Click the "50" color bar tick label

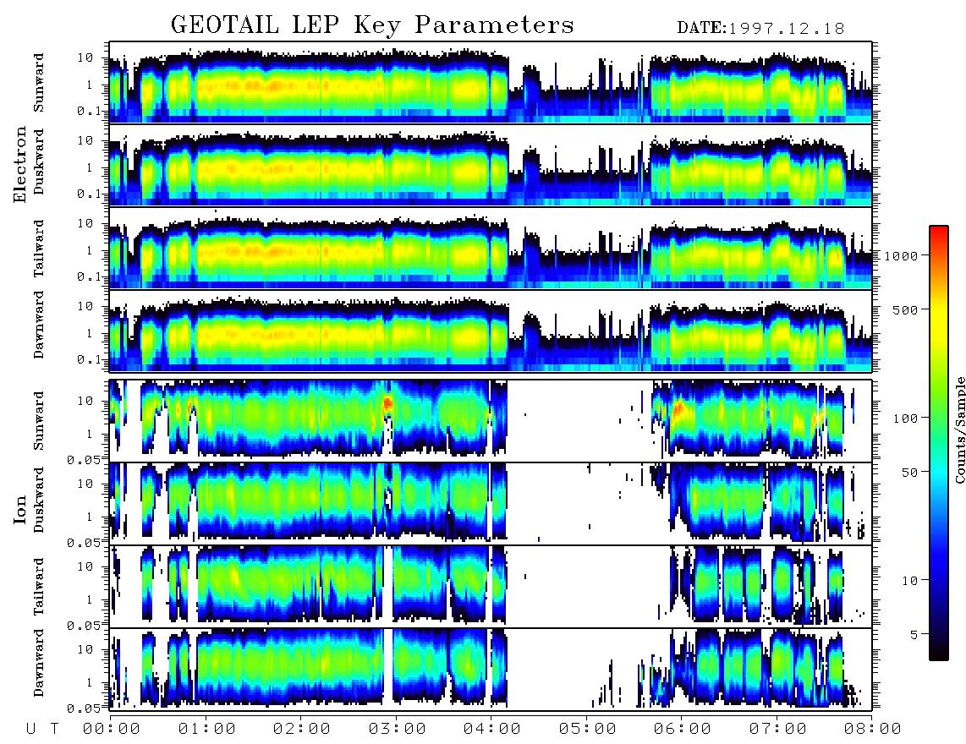coord(909,473)
